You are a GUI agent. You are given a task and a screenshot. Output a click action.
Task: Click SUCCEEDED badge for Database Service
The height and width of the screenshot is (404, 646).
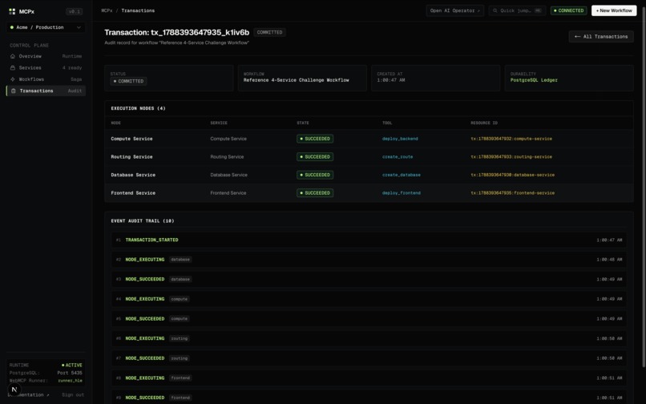coord(315,175)
